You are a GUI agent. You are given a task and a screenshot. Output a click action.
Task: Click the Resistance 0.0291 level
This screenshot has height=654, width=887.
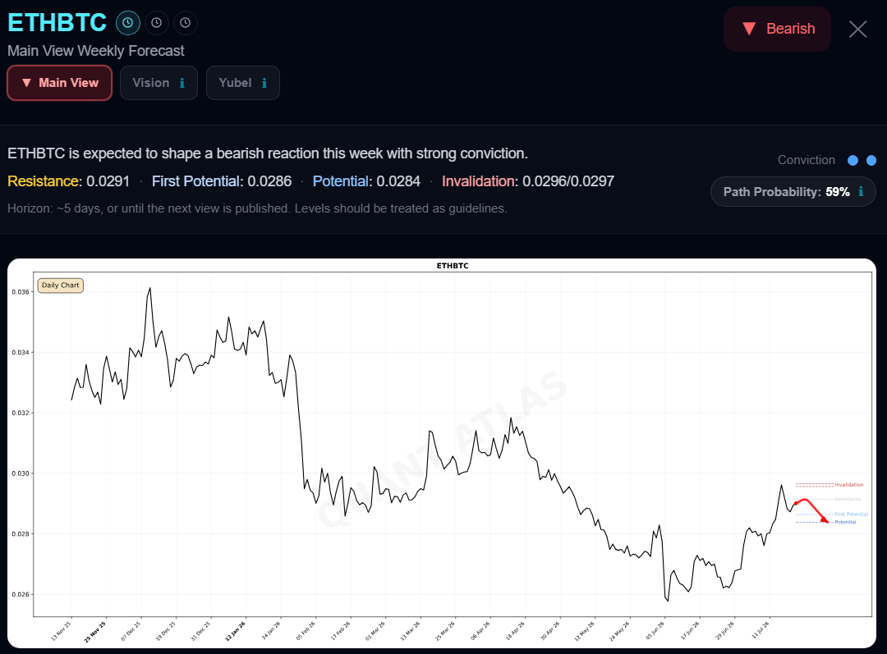pos(68,181)
